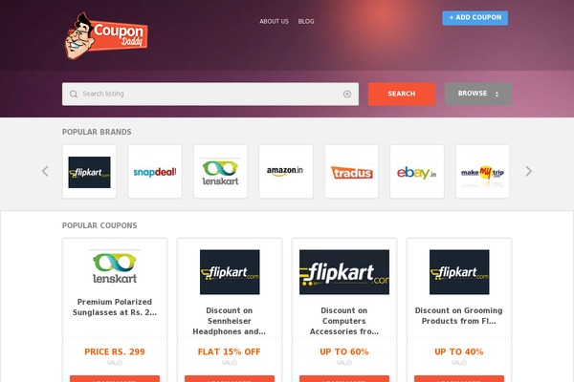Image resolution: width=574 pixels, height=382 pixels.
Task: Show next brands with right chevron
Action: 529,171
